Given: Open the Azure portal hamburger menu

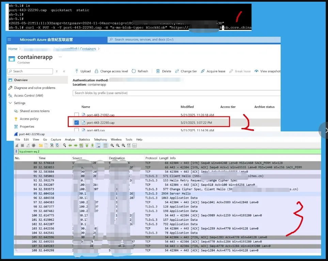Looking at the screenshot, I should point(9,39).
